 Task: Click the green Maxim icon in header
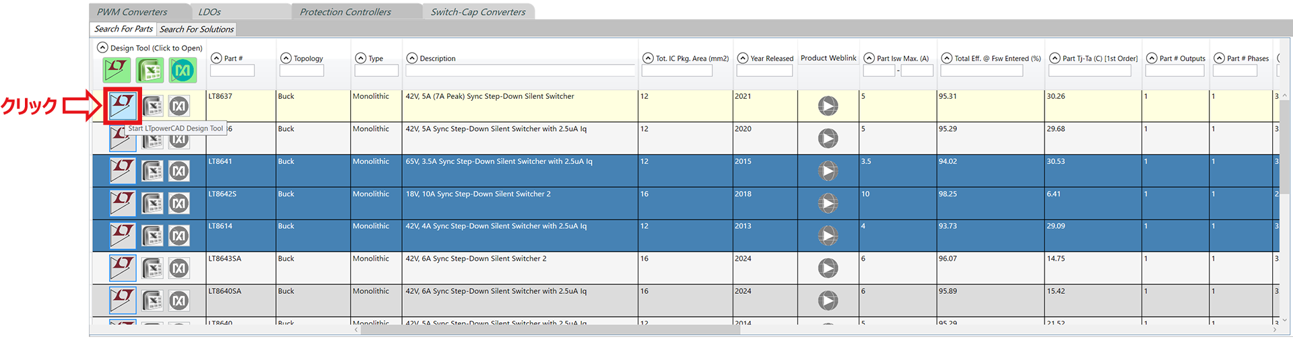click(x=183, y=70)
